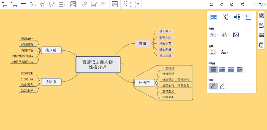This screenshot has width=267, height=130.
Task: Enable the straight line pen effect
Action: click(x=213, y=86)
